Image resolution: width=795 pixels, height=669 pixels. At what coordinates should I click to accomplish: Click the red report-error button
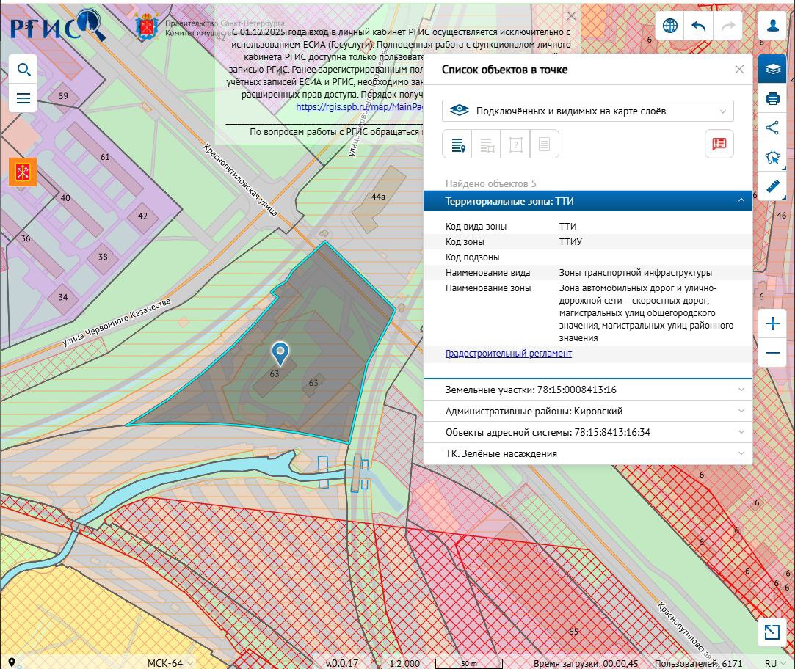tap(719, 144)
